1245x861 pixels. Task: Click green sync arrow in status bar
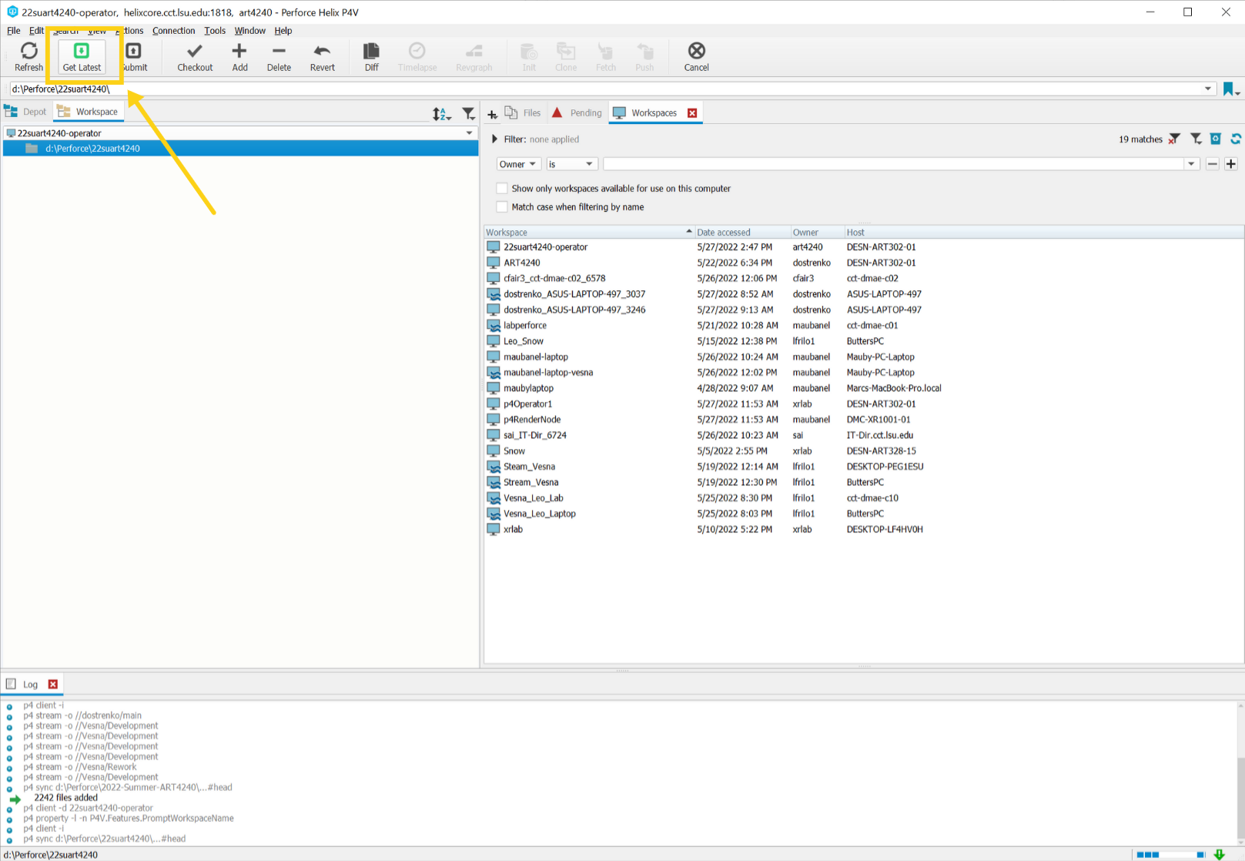[x=1219, y=854]
